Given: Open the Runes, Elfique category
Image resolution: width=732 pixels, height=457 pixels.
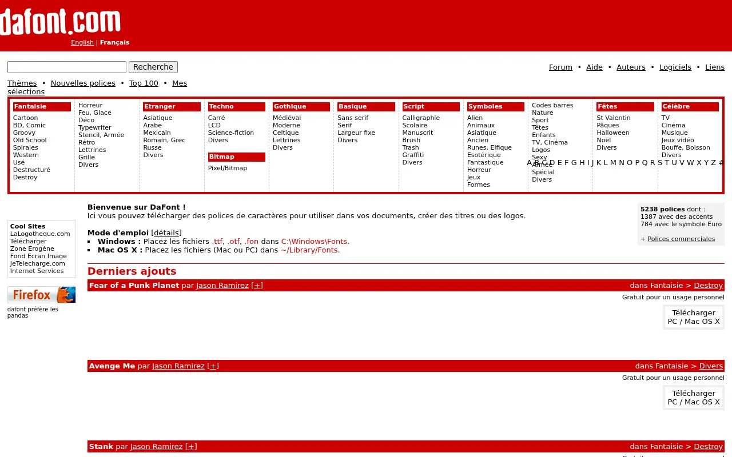Looking at the screenshot, I should (490, 147).
